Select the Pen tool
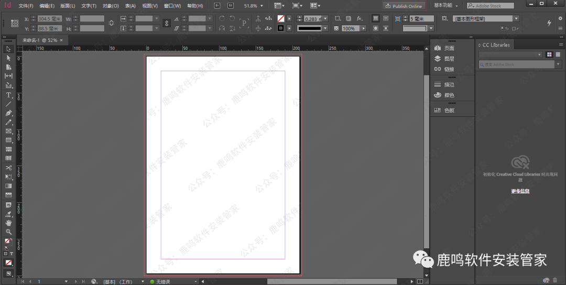566x285 pixels. coord(8,113)
